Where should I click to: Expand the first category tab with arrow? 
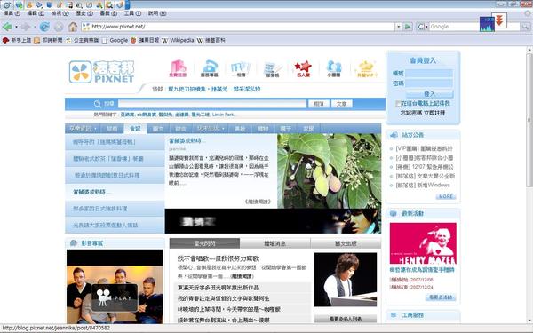[83, 129]
